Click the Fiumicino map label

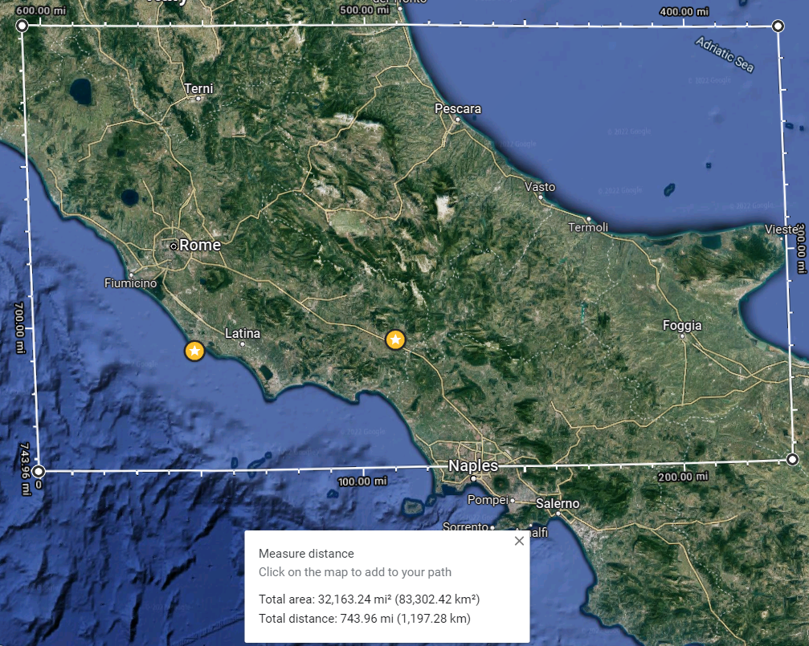coord(130,283)
